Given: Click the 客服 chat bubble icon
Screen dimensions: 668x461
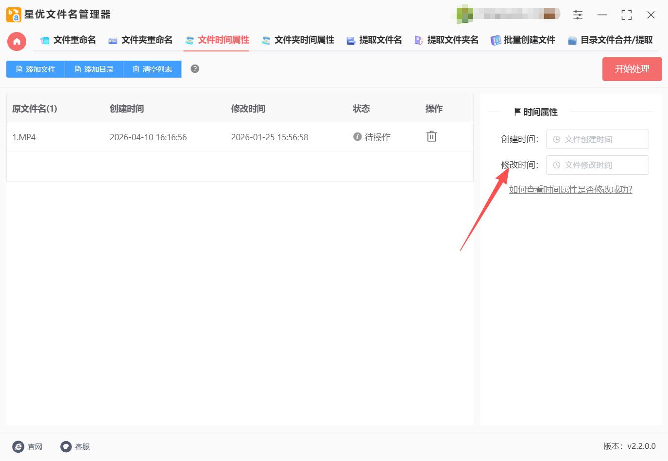Looking at the screenshot, I should pos(66,446).
